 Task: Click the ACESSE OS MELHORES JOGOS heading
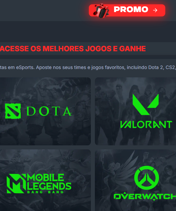[x=73, y=49]
